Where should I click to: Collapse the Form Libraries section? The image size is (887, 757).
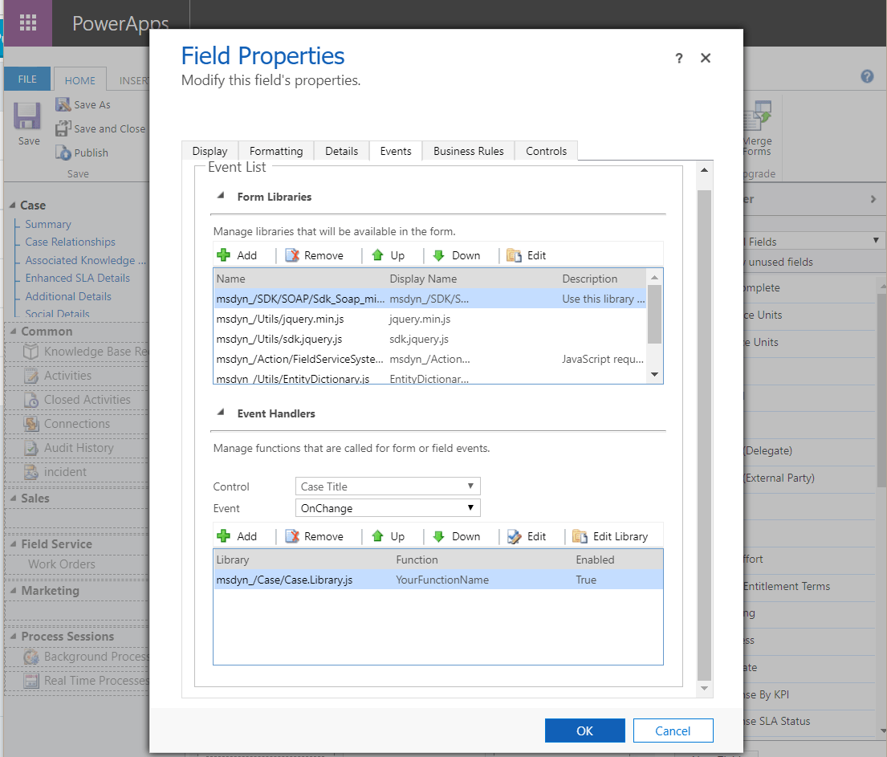pos(222,196)
